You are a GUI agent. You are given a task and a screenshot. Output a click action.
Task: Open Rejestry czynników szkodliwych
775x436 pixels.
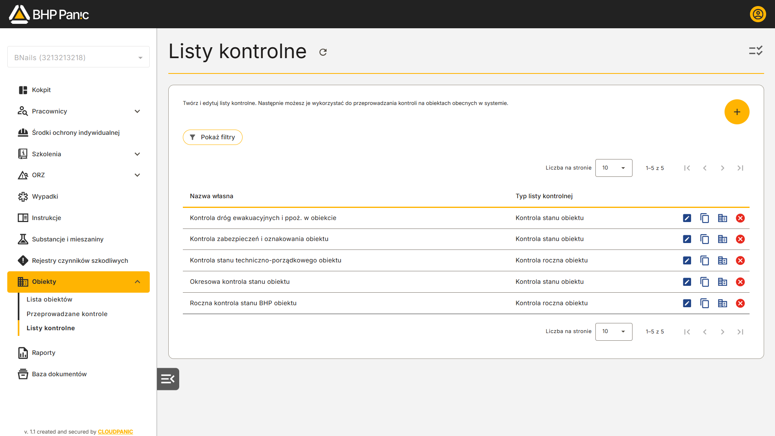78,260
